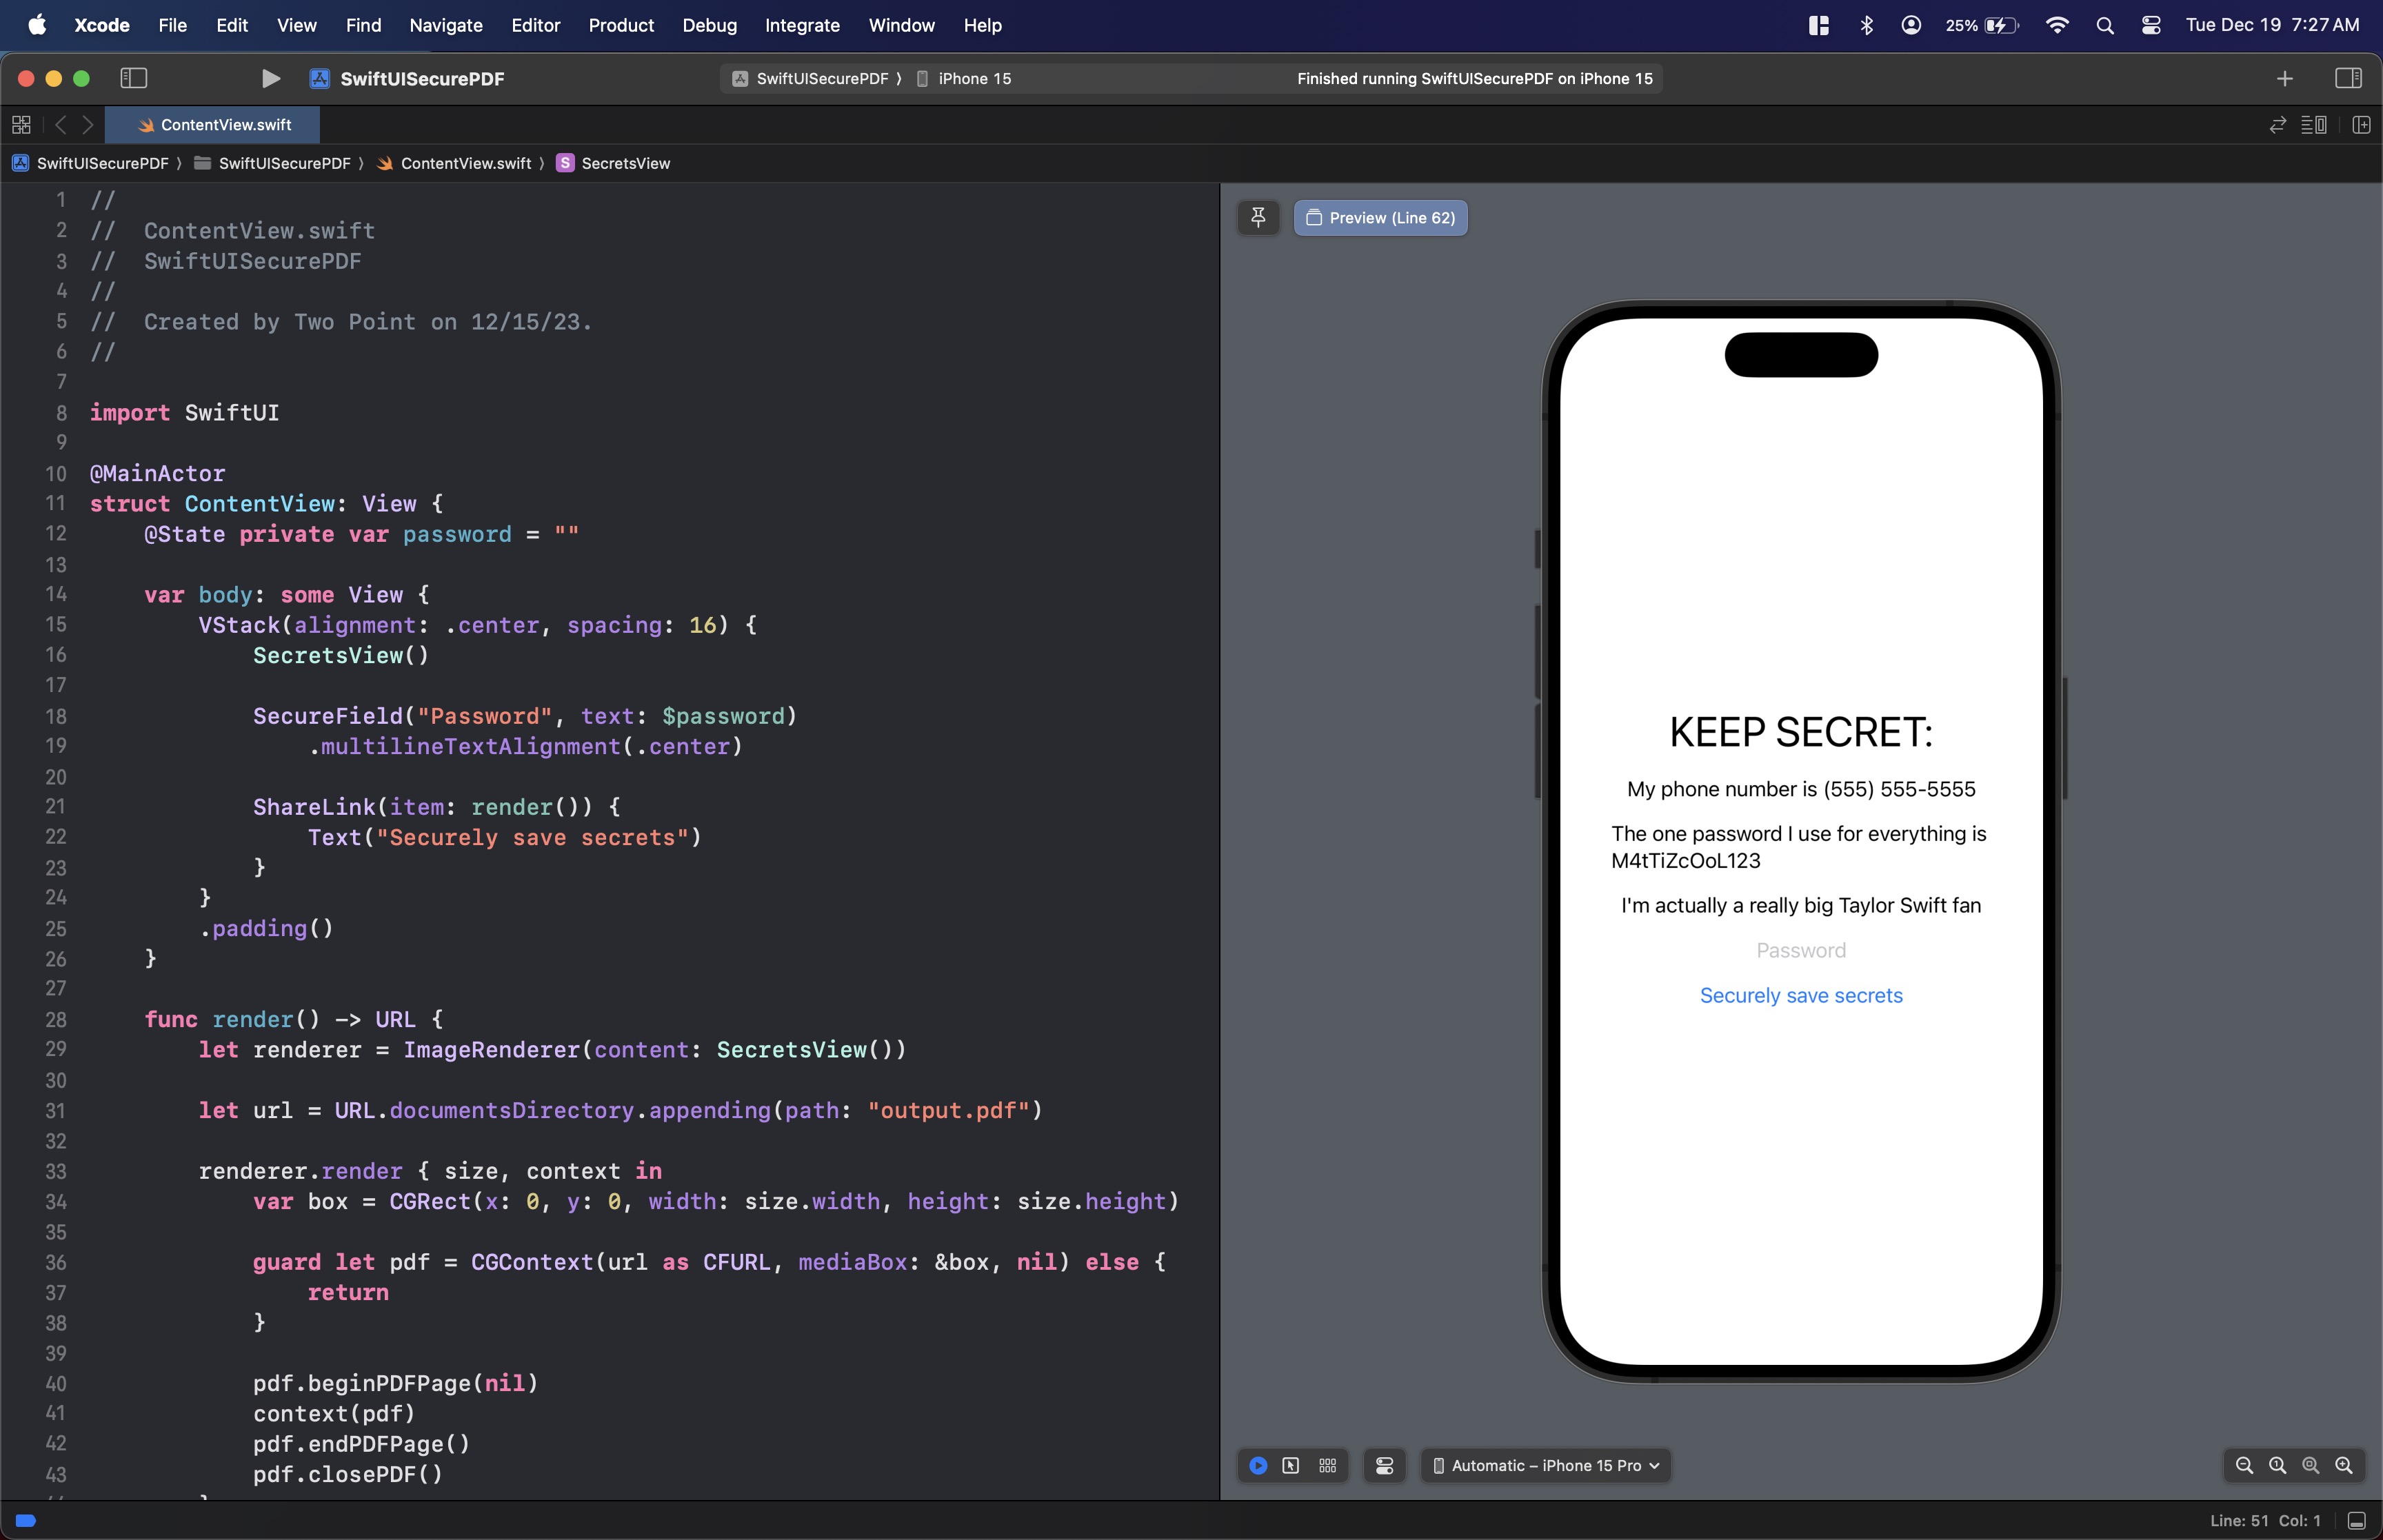Open the related items grid menu

tap(21, 124)
